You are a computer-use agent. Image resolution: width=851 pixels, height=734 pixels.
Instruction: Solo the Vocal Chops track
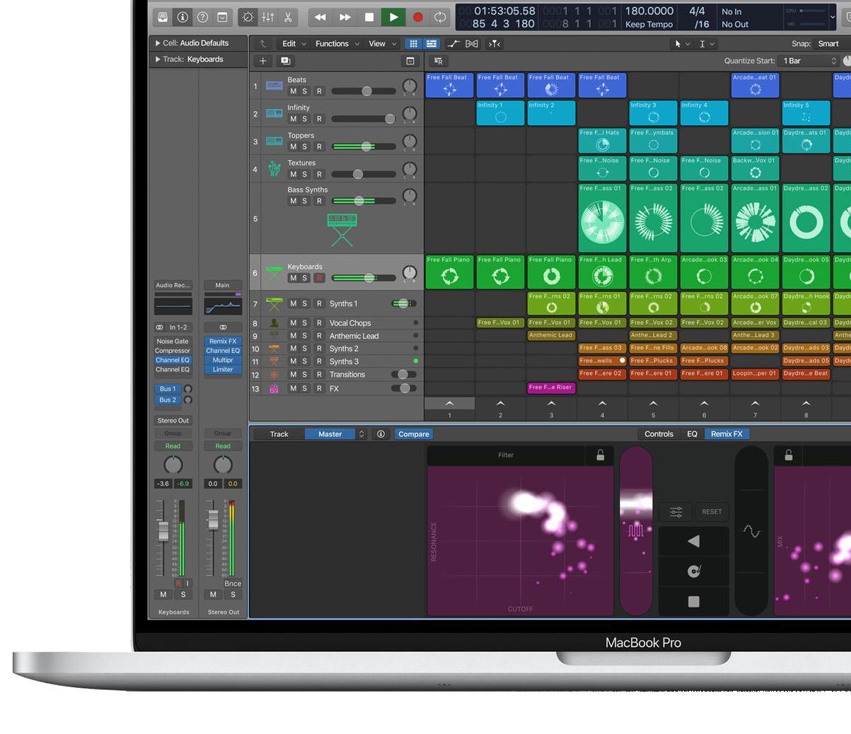click(x=305, y=323)
